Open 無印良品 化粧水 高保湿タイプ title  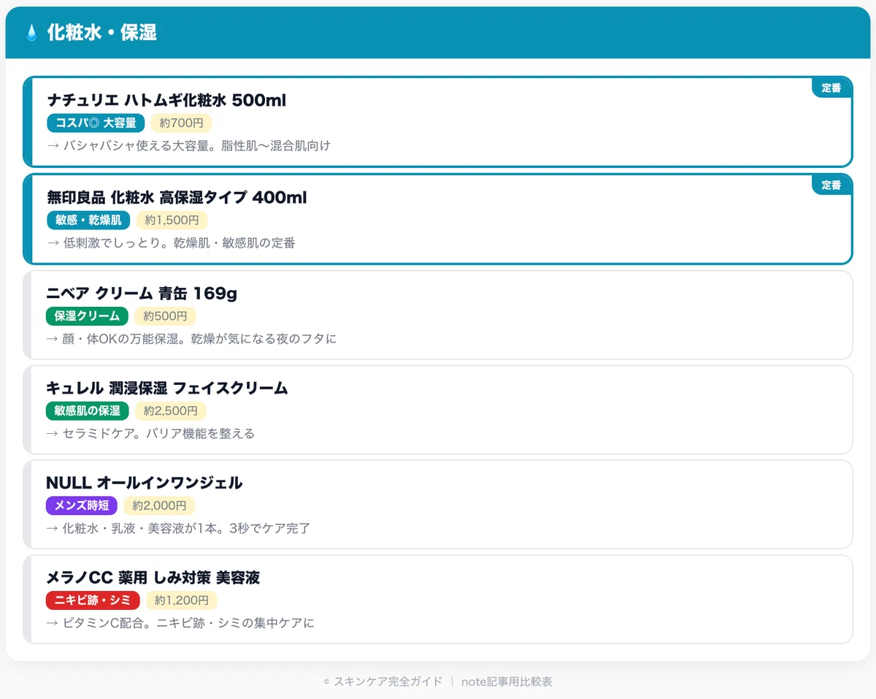(177, 197)
